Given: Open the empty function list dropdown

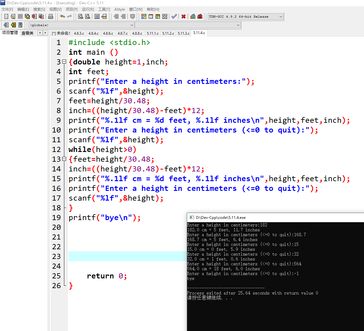Looking at the screenshot, I should coord(188,25).
